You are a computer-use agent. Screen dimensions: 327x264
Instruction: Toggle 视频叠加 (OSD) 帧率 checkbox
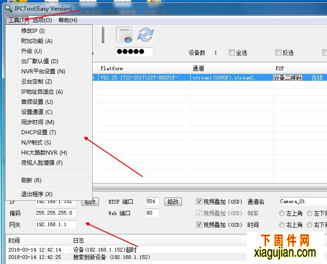(x=199, y=213)
